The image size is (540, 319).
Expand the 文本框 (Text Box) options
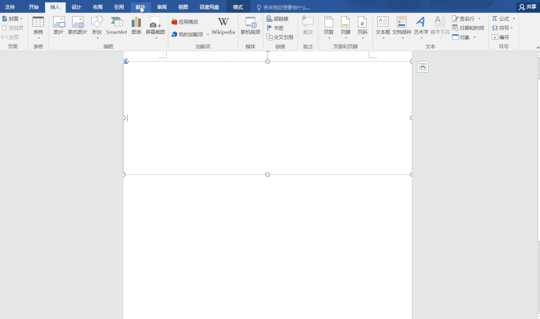tap(383, 28)
